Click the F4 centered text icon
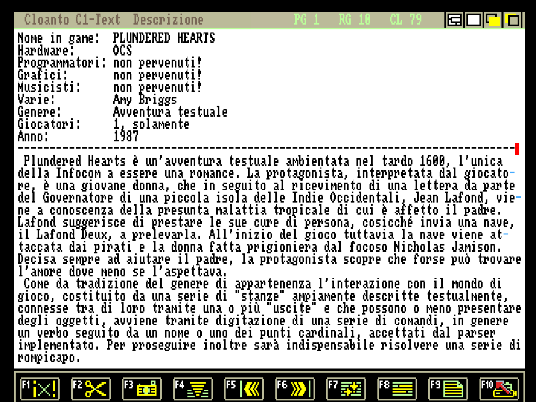This screenshot has height=402, width=536. 193,388
